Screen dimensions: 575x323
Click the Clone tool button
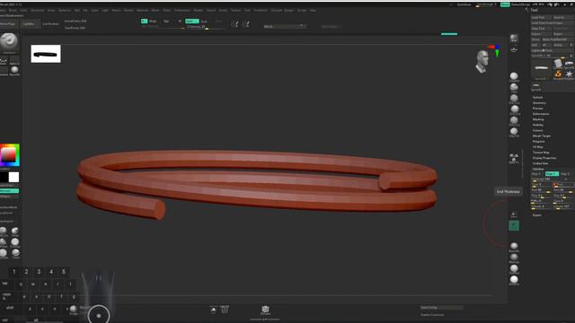(535, 39)
